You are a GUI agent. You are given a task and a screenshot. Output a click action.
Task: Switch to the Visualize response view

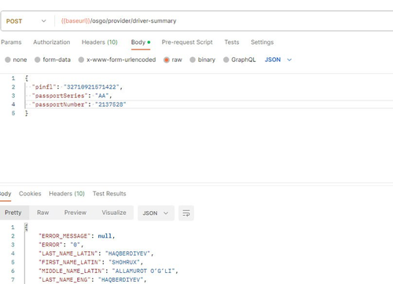114,213
